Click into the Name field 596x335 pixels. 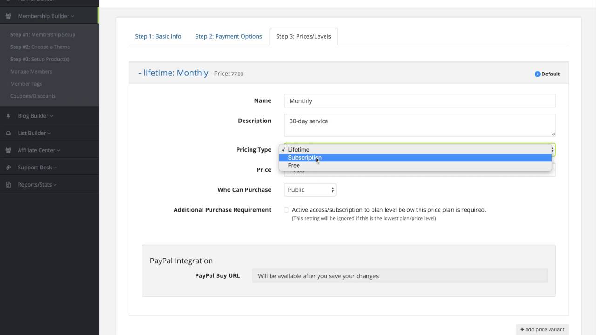click(420, 101)
